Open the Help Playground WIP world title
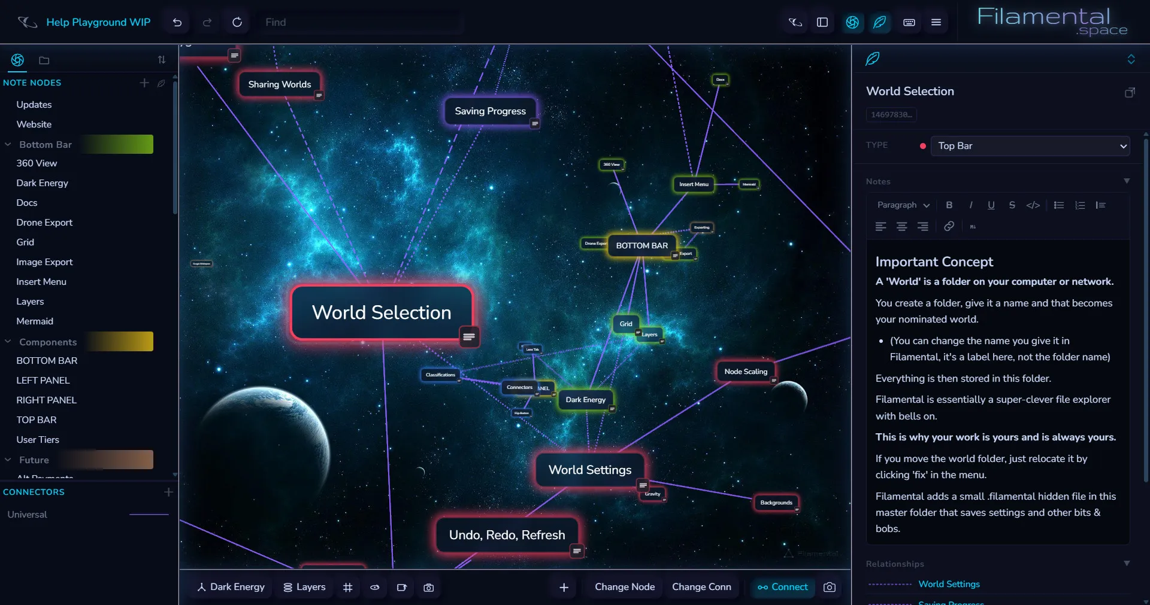The width and height of the screenshot is (1150, 605). coord(98,22)
